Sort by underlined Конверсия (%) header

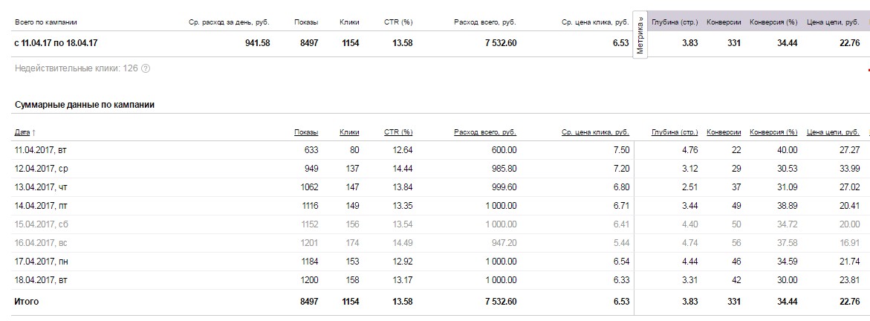773,132
